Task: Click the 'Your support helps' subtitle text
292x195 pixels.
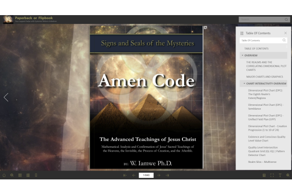Action: click(x=36, y=21)
